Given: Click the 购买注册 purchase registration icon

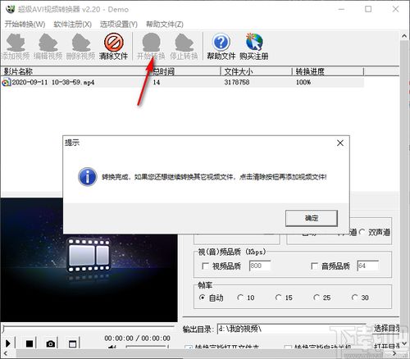Looking at the screenshot, I should click(254, 46).
